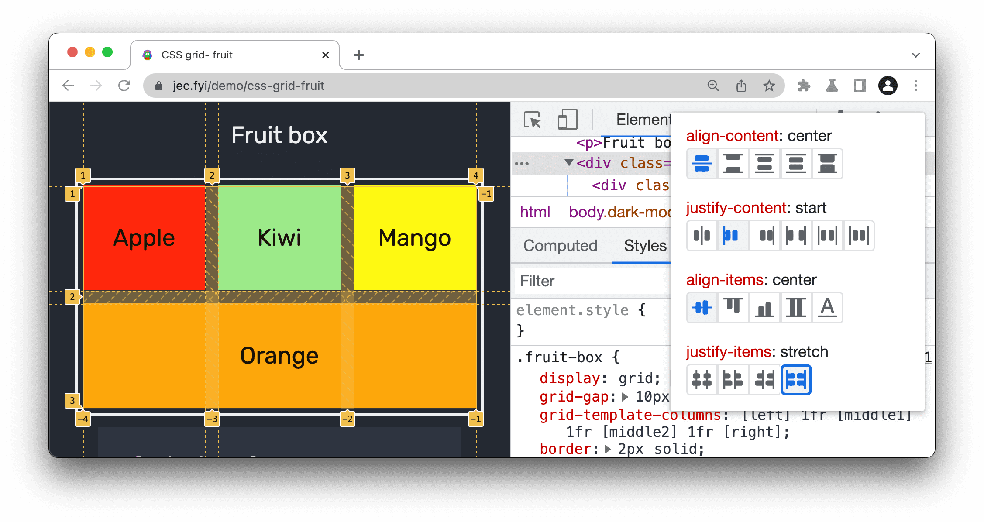Switch to the Computed tab
This screenshot has width=984, height=522.
(x=558, y=246)
